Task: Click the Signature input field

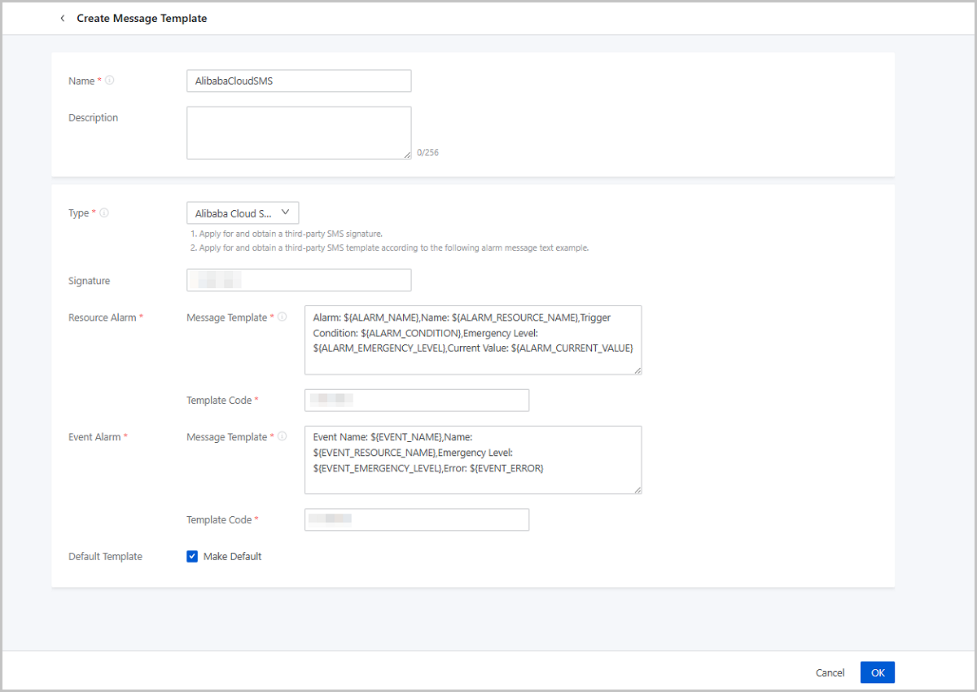Action: click(299, 280)
